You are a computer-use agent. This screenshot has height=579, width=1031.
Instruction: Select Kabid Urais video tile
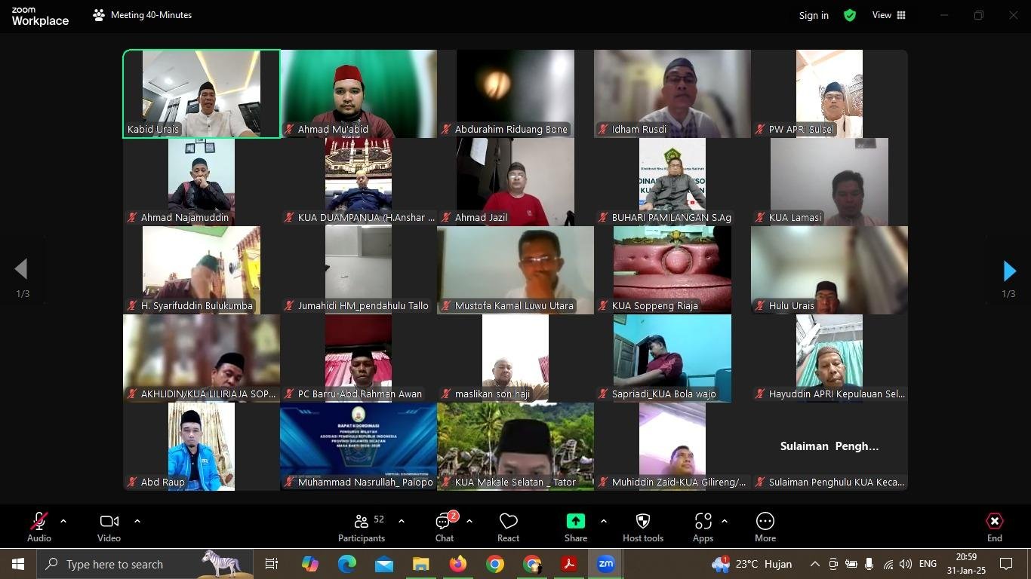point(202,94)
